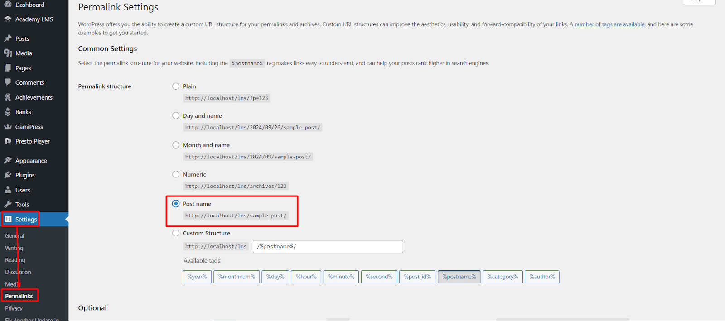Insert the %monthnum% tag
Viewport: 725px width, 321px height.
click(237, 277)
